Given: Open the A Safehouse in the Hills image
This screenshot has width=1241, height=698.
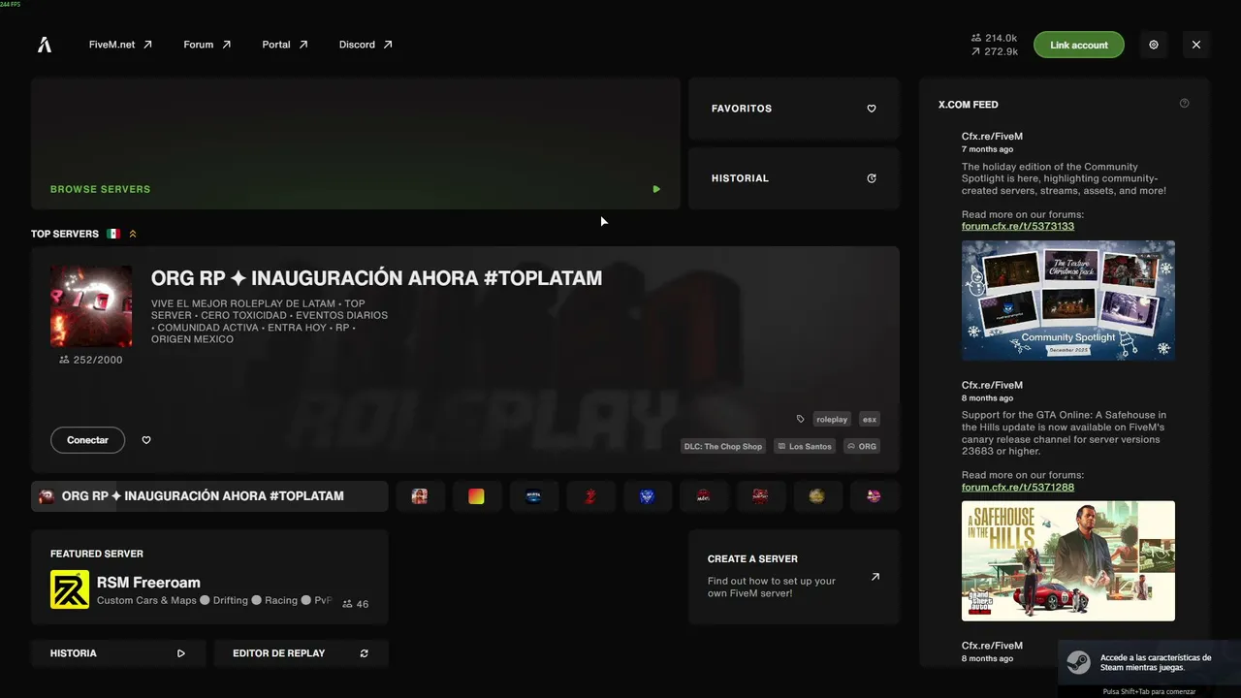Looking at the screenshot, I should pos(1068,561).
